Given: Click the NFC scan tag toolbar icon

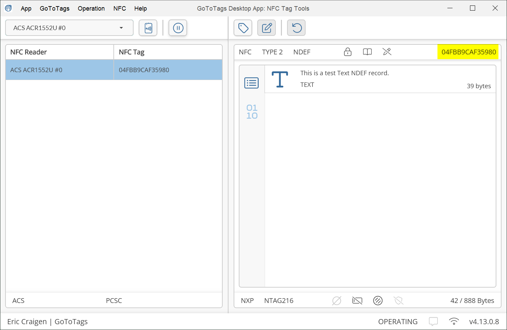Looking at the screenshot, I should [148, 28].
